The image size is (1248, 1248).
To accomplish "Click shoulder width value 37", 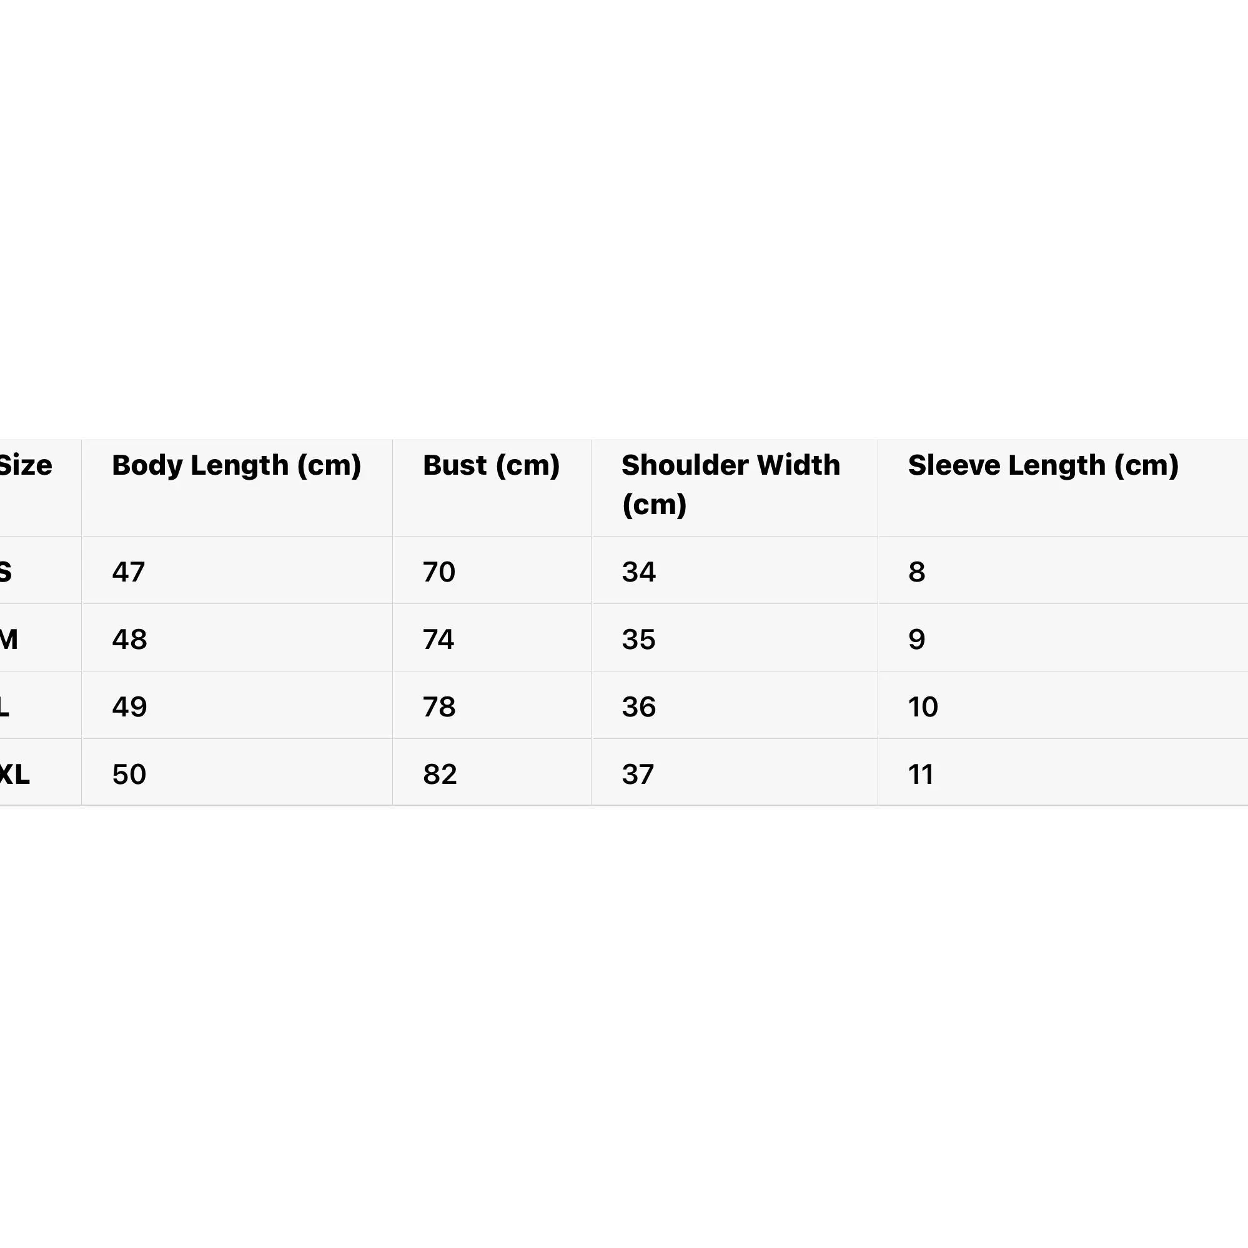I will tap(638, 774).
